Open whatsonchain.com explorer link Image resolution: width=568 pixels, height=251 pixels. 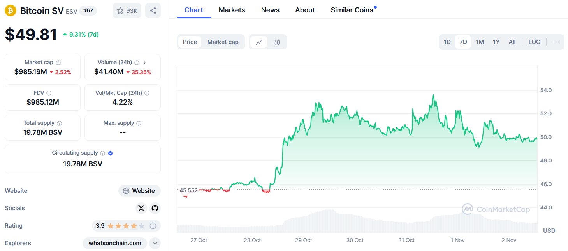coord(115,243)
